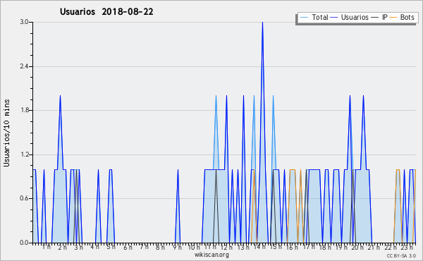Screen dimensions: 423x261
Task: Click the '11 h' x-axis label
Action: 210,247
